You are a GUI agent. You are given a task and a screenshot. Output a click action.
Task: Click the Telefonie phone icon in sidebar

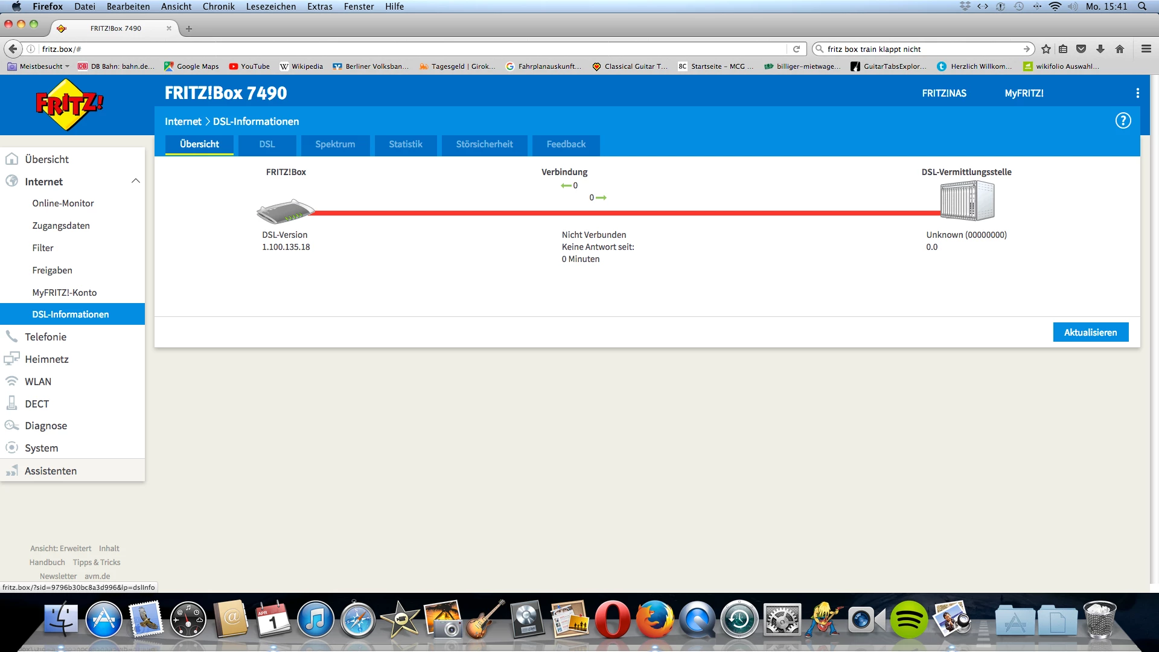(11, 336)
